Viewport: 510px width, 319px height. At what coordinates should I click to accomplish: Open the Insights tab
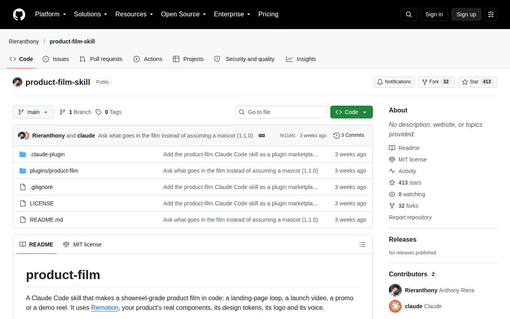tap(301, 59)
